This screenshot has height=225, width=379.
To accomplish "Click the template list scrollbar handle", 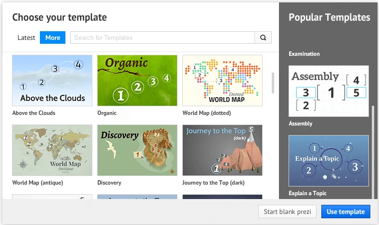I will pos(273,83).
